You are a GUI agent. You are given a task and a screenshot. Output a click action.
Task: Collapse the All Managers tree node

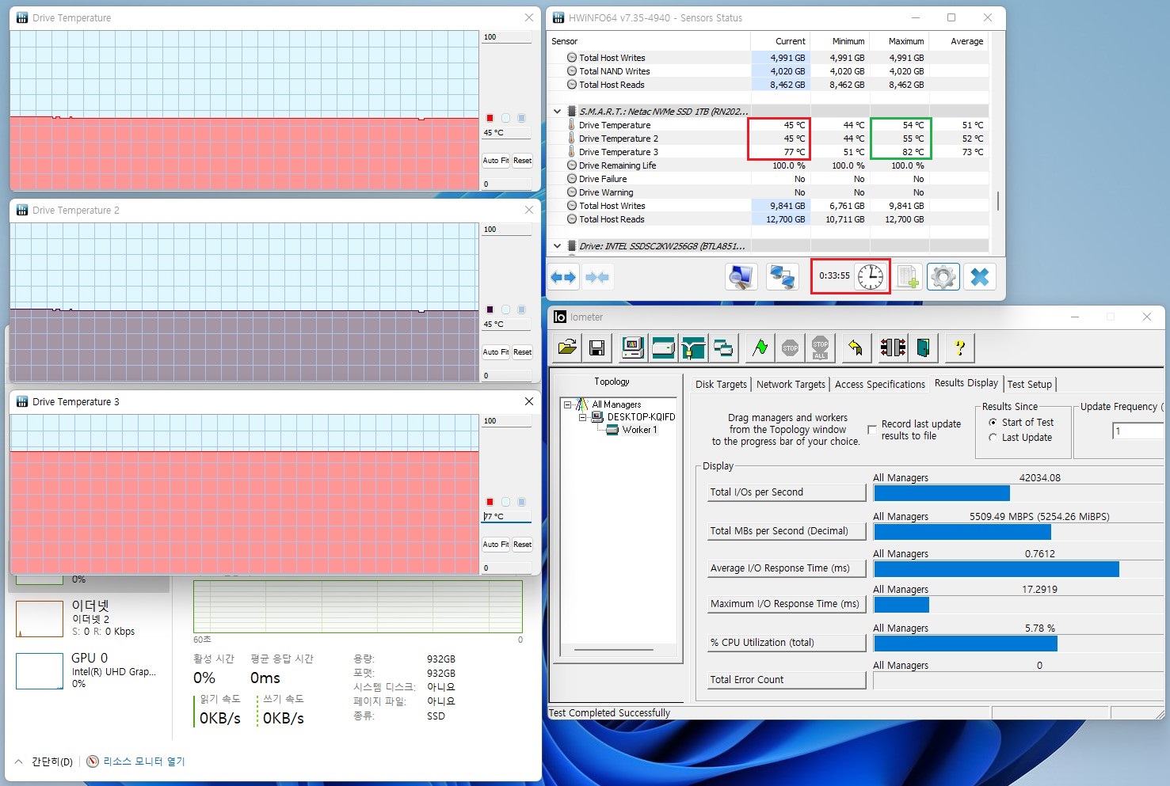tap(567, 404)
